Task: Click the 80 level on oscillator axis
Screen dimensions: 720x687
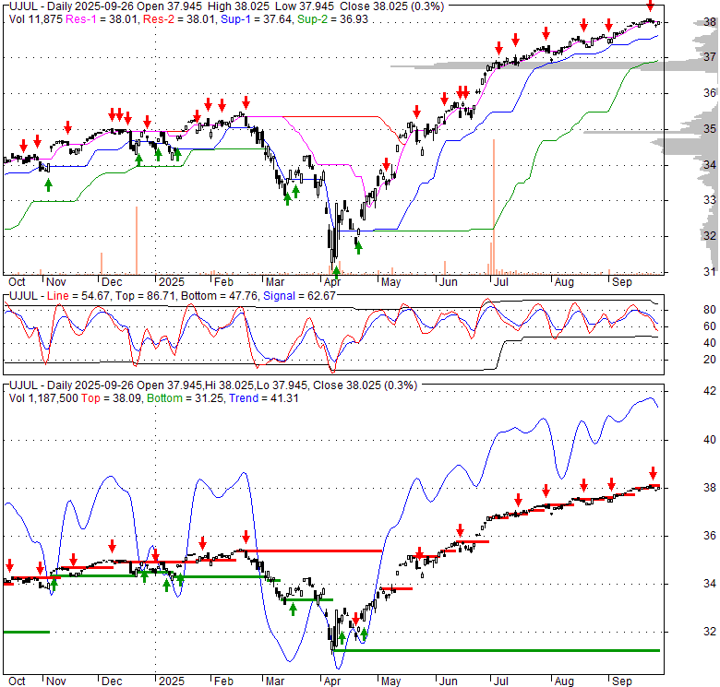Action: (710, 310)
